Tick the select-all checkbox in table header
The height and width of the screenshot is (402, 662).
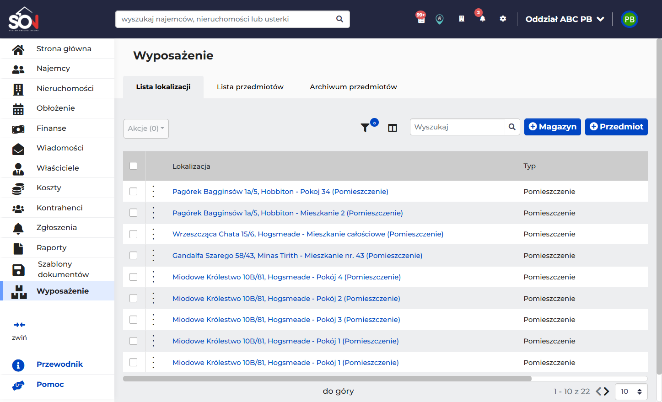tap(134, 166)
